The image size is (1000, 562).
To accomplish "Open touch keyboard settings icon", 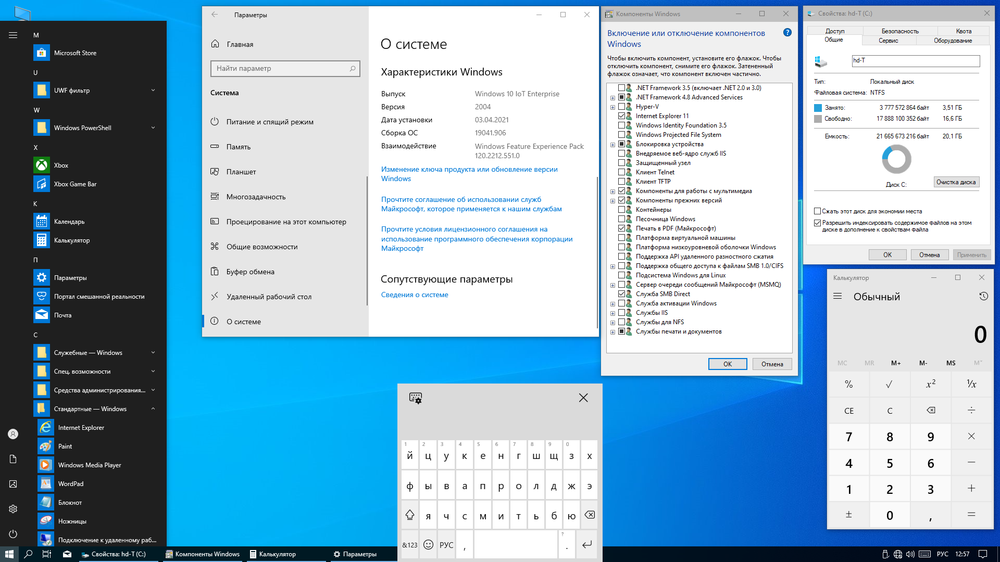I will click(x=416, y=398).
